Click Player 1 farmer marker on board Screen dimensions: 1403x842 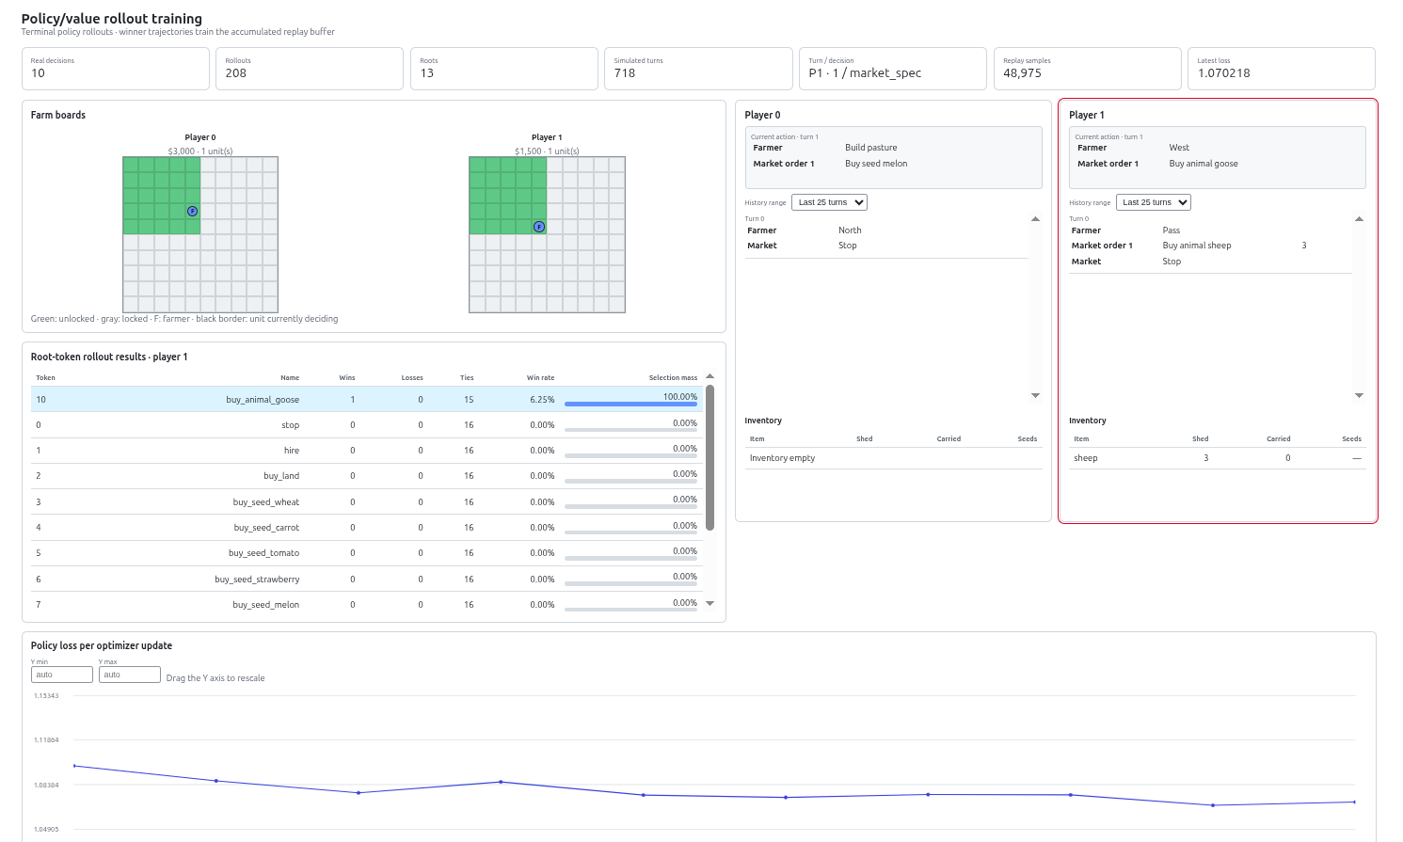click(x=539, y=227)
